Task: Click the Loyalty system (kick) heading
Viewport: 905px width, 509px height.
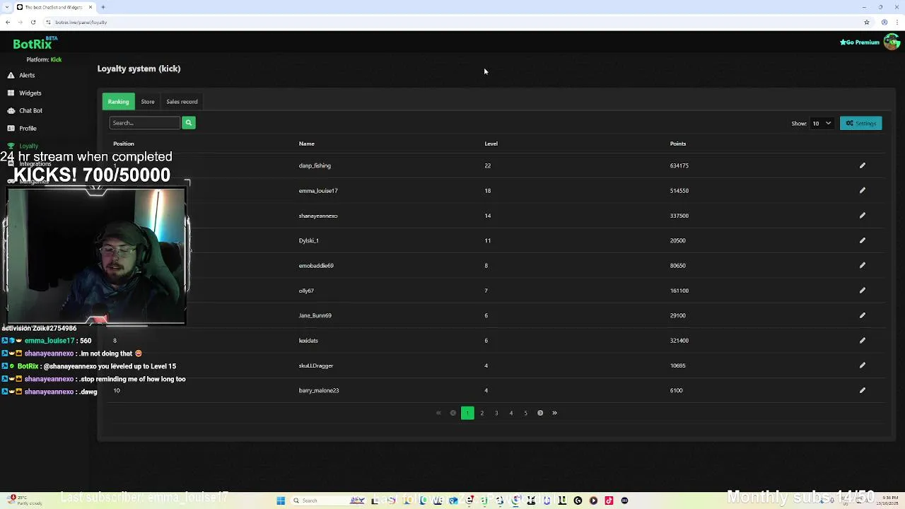Action: pyautogui.click(x=139, y=69)
